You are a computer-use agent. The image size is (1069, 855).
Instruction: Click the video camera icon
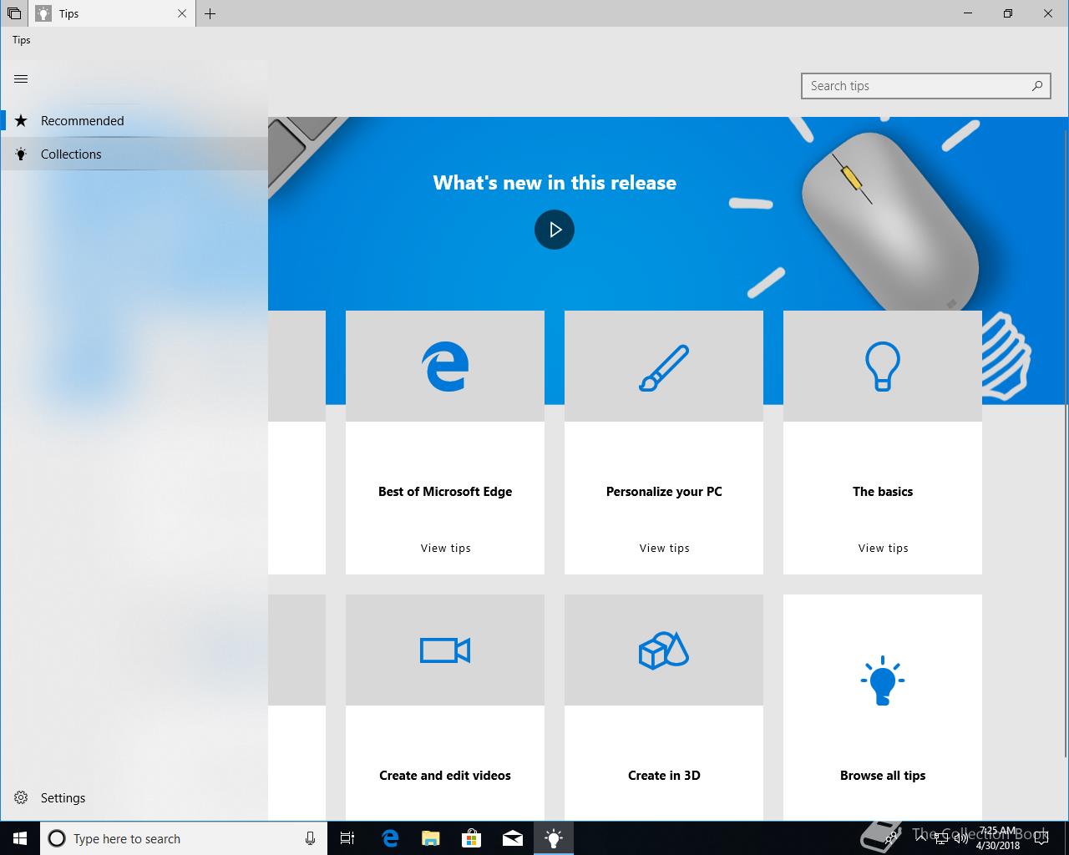445,650
